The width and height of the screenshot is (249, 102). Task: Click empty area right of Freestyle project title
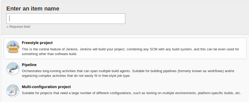click(143, 43)
